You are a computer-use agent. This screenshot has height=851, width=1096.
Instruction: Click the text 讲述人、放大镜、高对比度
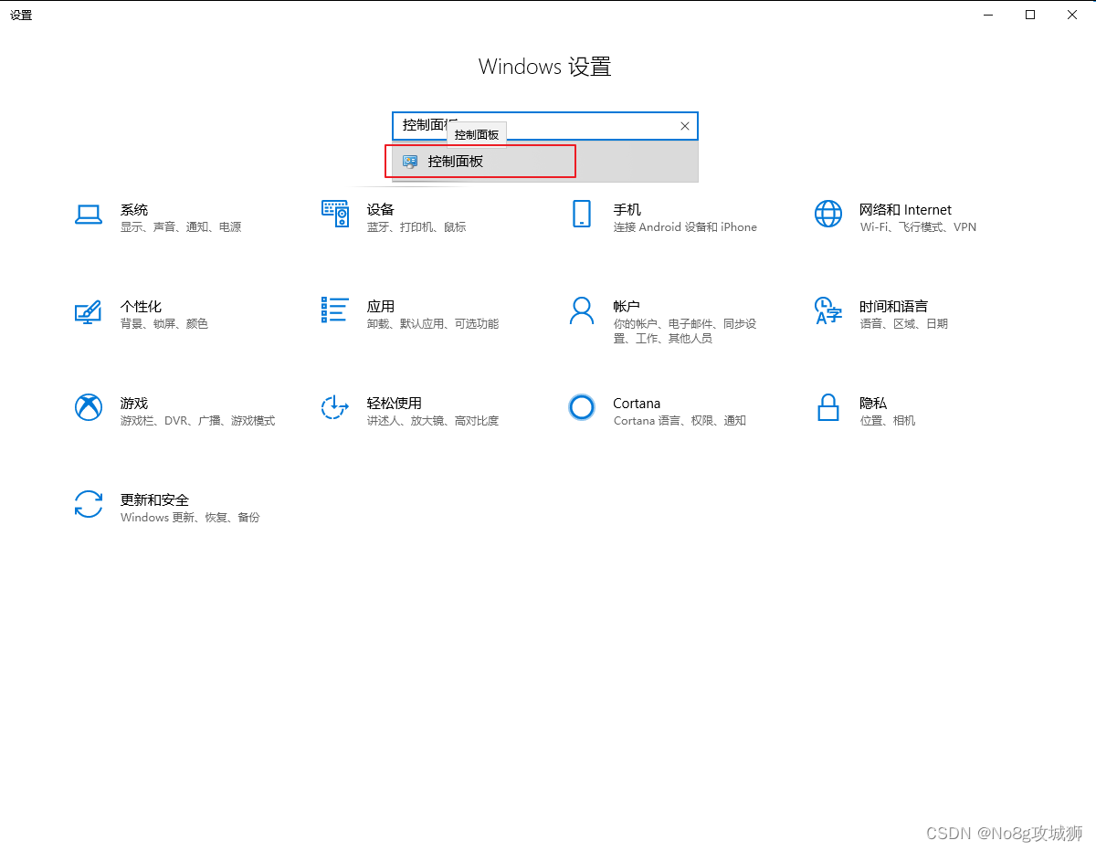433,421
